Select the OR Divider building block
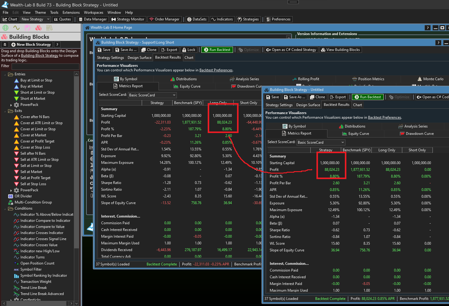This screenshot has width=449, height=306. [23, 196]
